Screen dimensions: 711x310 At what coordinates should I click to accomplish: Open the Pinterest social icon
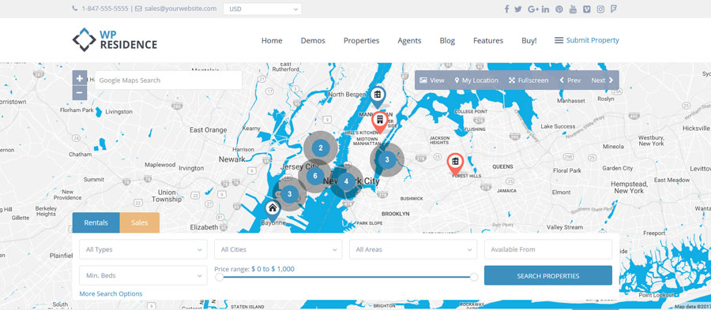(x=559, y=9)
